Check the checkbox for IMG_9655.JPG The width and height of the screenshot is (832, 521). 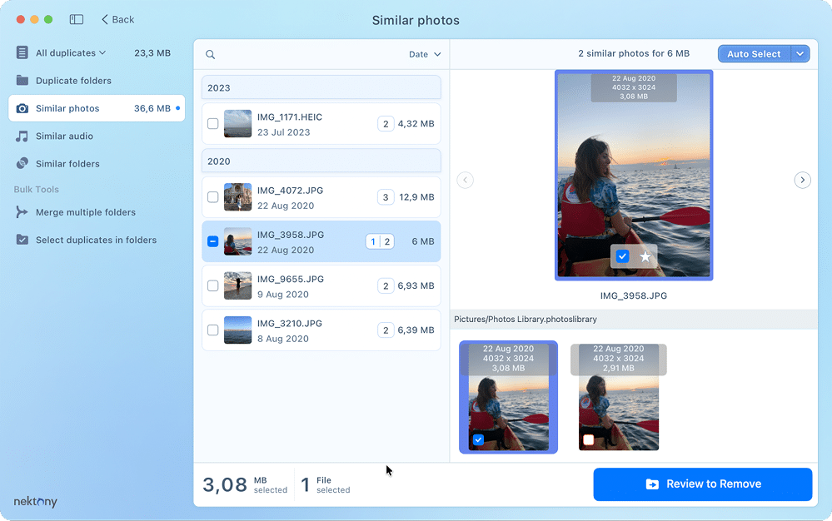click(213, 285)
